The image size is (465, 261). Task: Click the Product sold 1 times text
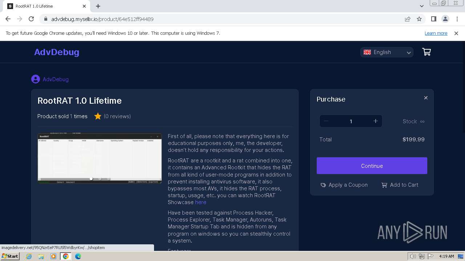click(62, 116)
